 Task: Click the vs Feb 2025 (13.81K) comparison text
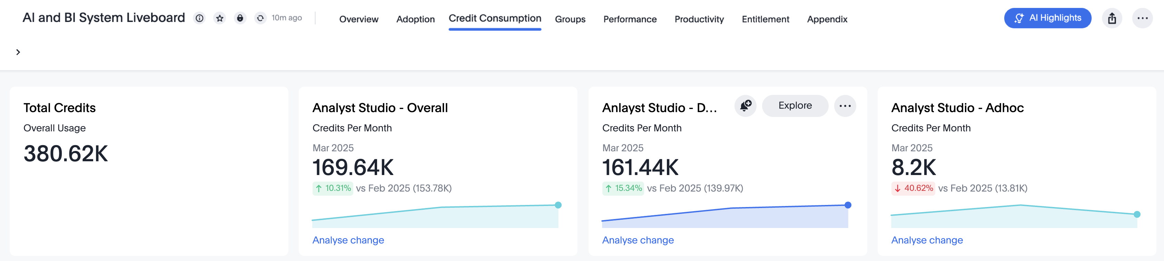tap(983, 188)
